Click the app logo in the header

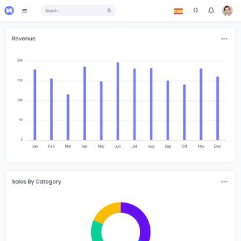(9, 10)
